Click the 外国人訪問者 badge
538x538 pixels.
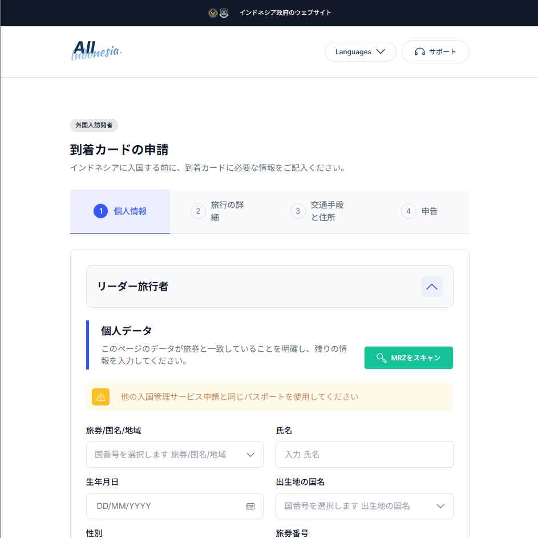click(x=94, y=126)
